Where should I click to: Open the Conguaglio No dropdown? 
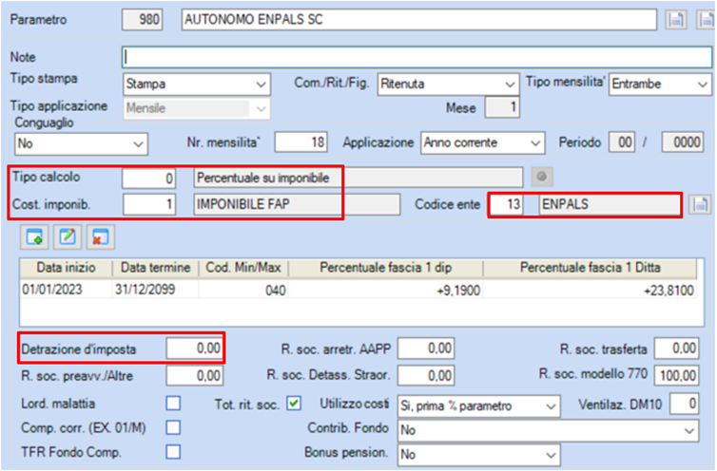coord(81,144)
